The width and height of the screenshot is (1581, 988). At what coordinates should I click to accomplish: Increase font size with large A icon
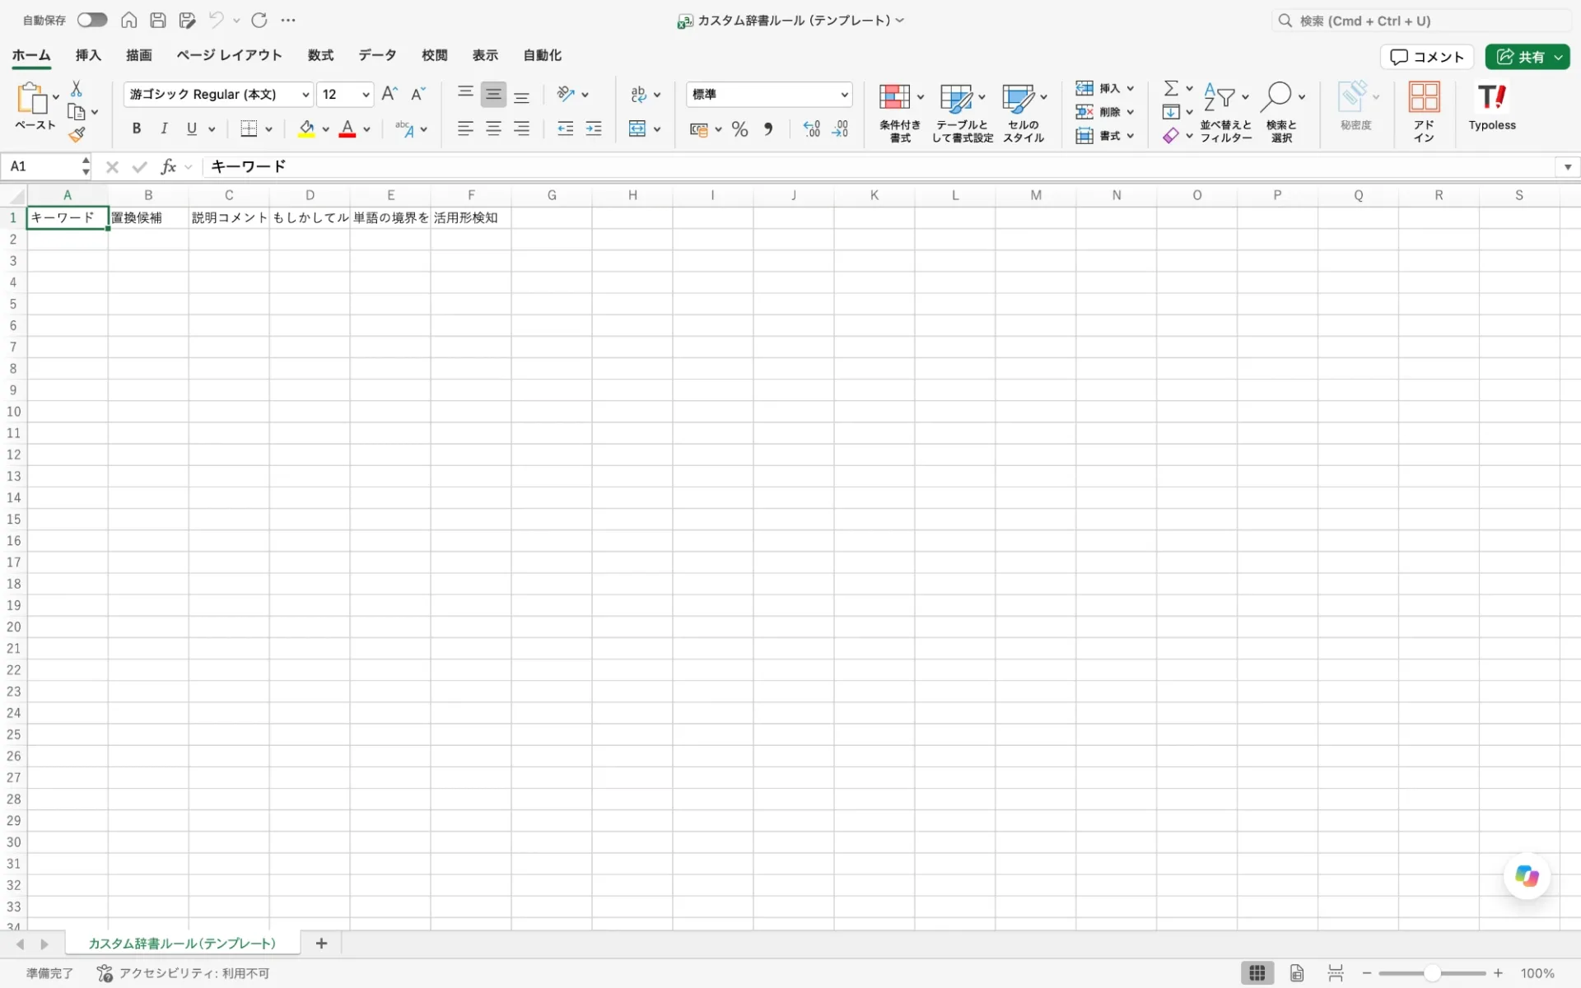[x=390, y=94]
